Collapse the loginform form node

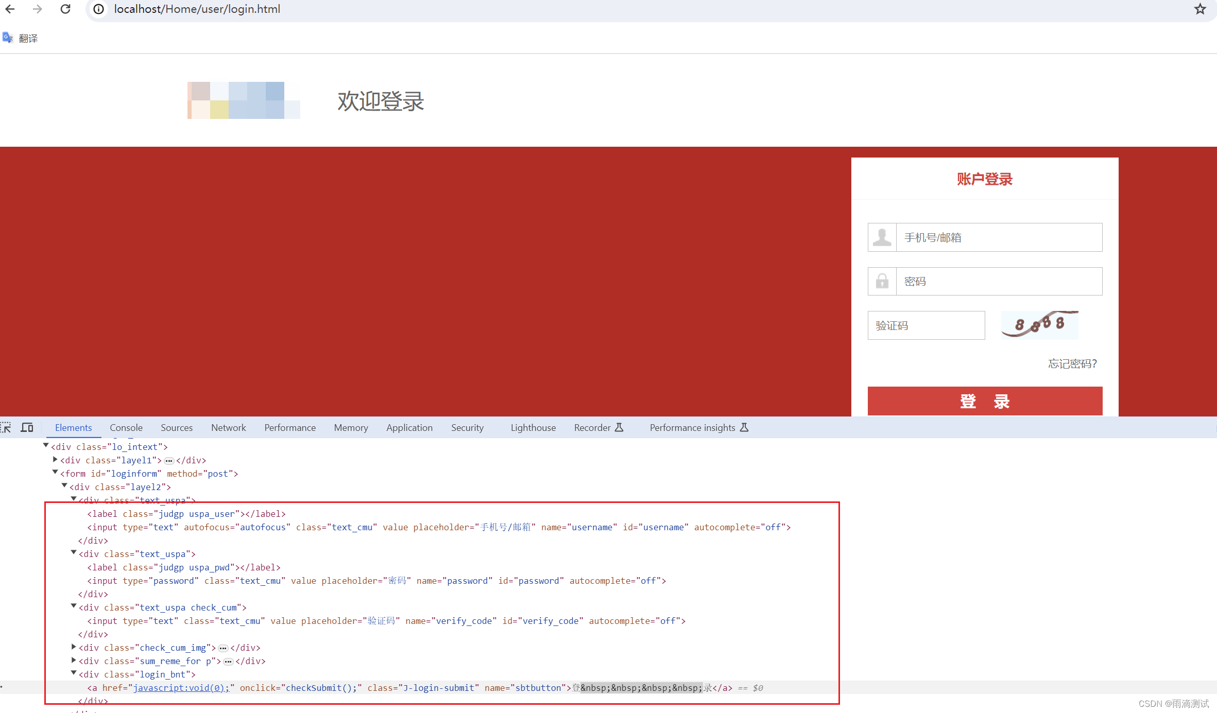[x=55, y=473]
